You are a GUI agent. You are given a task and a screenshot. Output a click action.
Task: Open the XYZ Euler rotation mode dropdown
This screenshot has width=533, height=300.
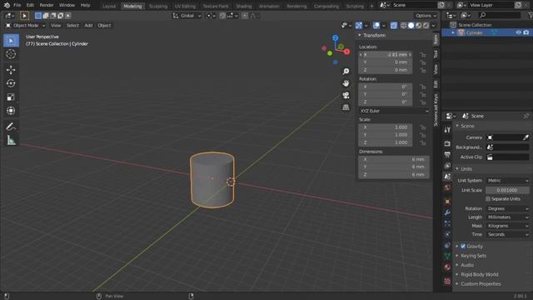(x=394, y=111)
